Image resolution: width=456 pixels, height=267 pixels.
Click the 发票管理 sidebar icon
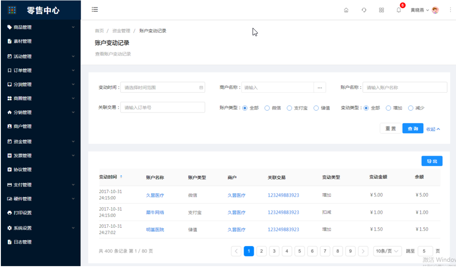9,156
